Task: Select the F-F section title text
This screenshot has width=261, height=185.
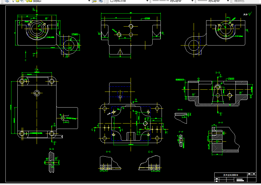Action: click(181, 132)
